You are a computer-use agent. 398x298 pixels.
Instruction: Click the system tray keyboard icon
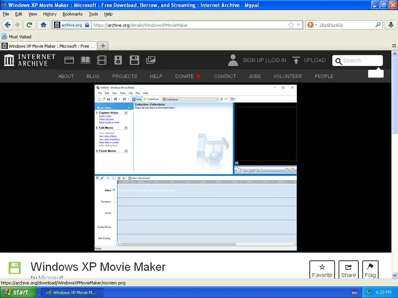[354, 293]
